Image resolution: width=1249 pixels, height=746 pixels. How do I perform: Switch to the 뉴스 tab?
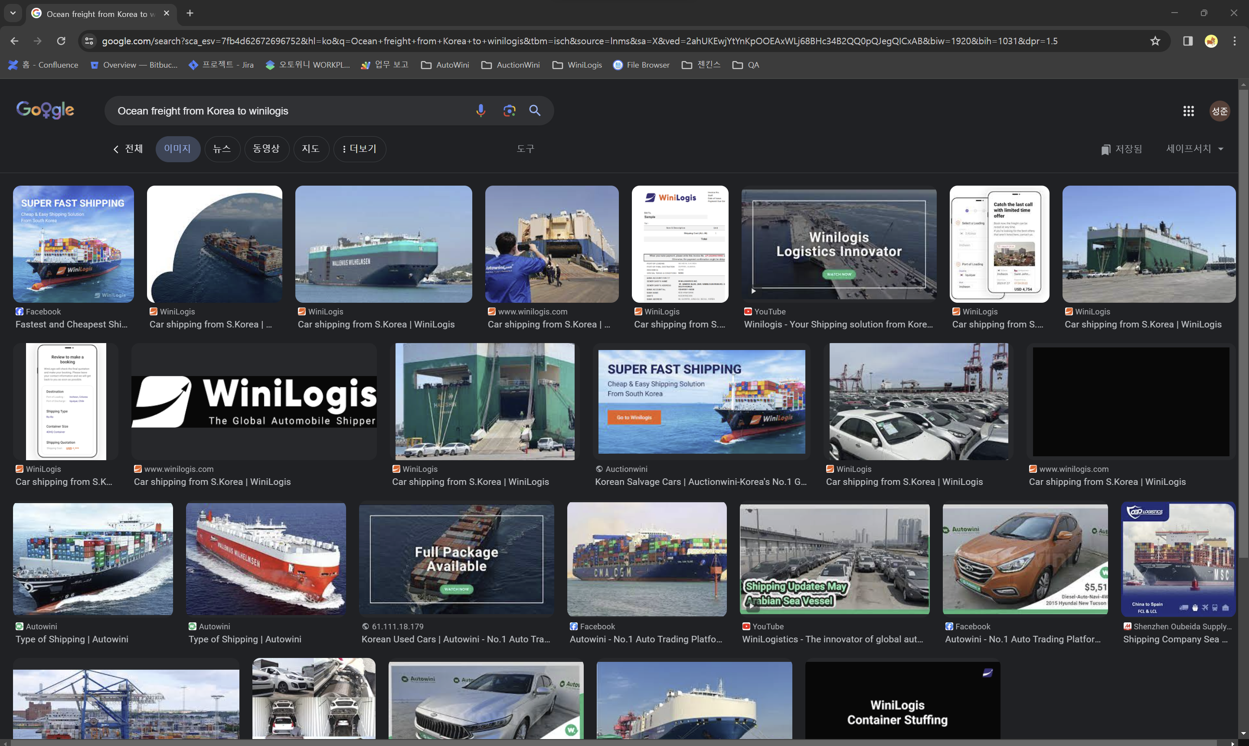pos(222,149)
